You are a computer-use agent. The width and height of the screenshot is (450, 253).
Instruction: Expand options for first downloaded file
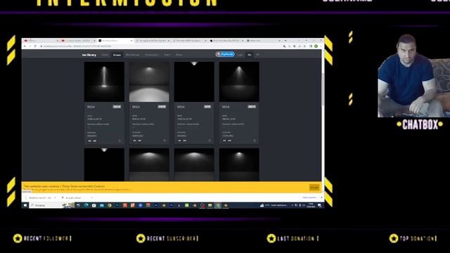point(55,197)
